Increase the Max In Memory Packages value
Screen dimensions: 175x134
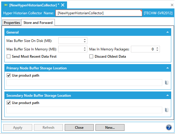[x=158, y=48]
